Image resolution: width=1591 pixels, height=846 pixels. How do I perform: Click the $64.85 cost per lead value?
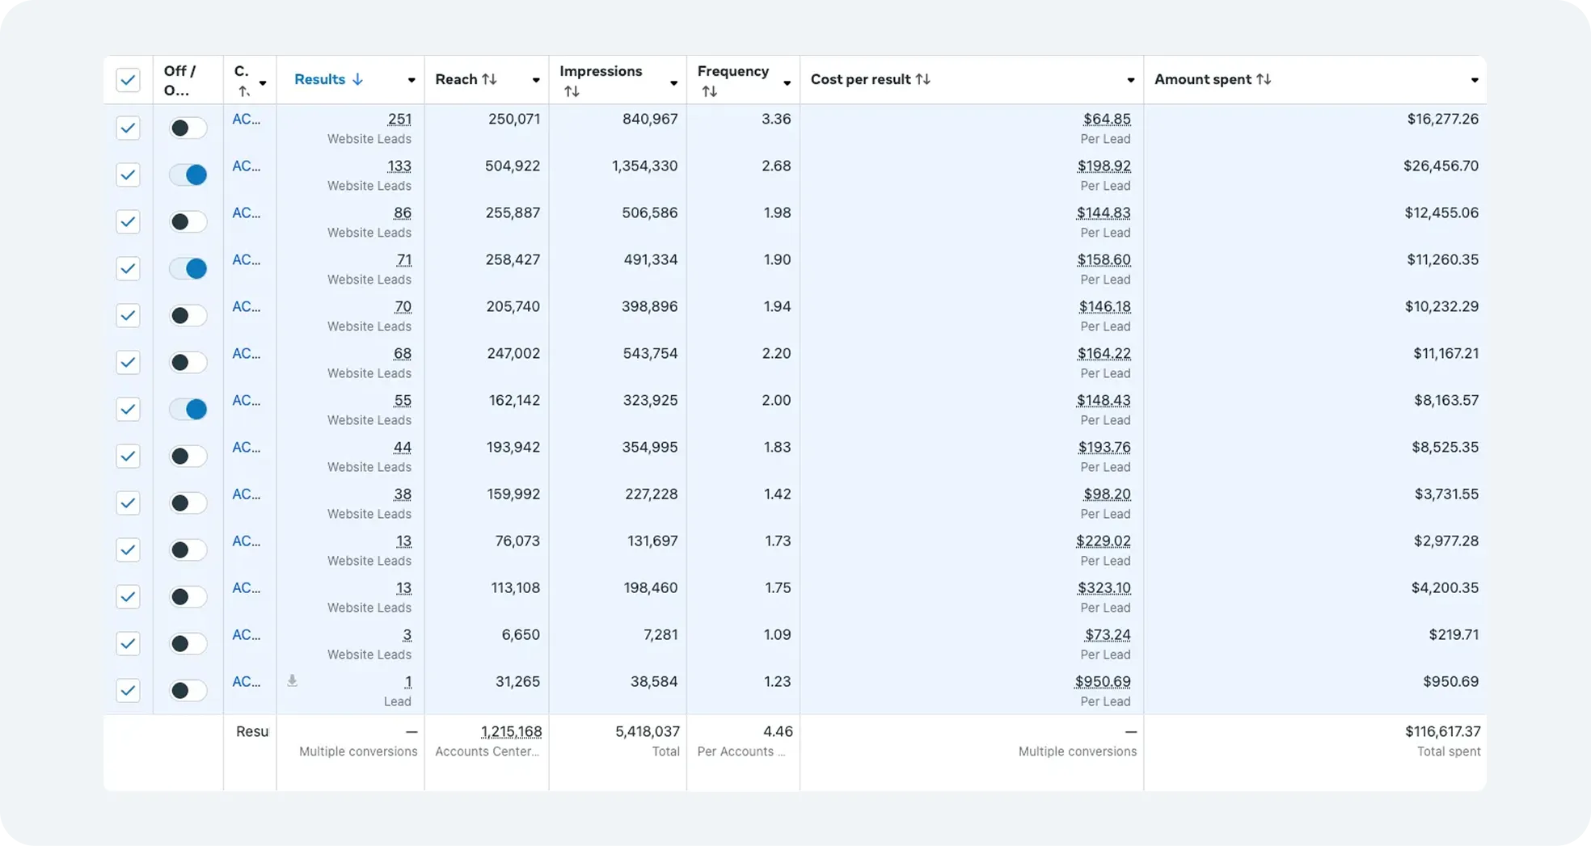1107,119
